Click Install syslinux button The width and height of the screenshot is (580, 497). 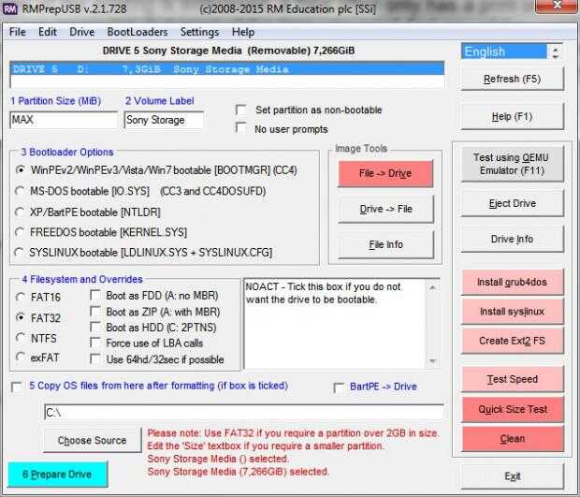pyautogui.click(x=513, y=312)
